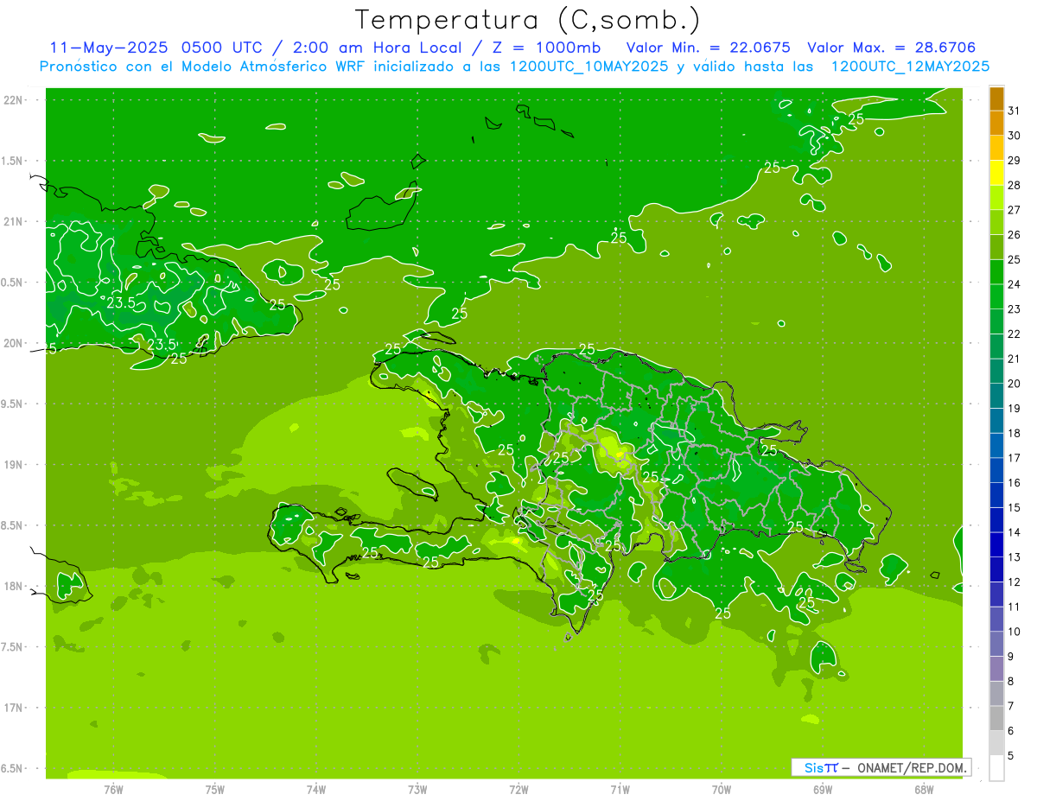Click the '17N' latitude axis label
The width and height of the screenshot is (1037, 801).
[13, 708]
